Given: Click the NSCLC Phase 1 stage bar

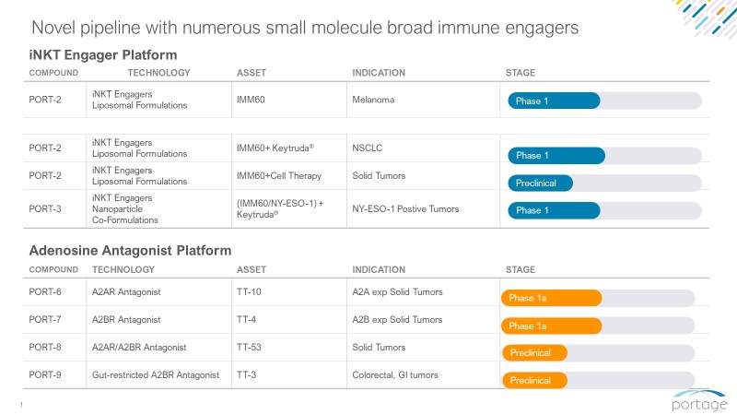Looking at the screenshot, I should [556, 155].
